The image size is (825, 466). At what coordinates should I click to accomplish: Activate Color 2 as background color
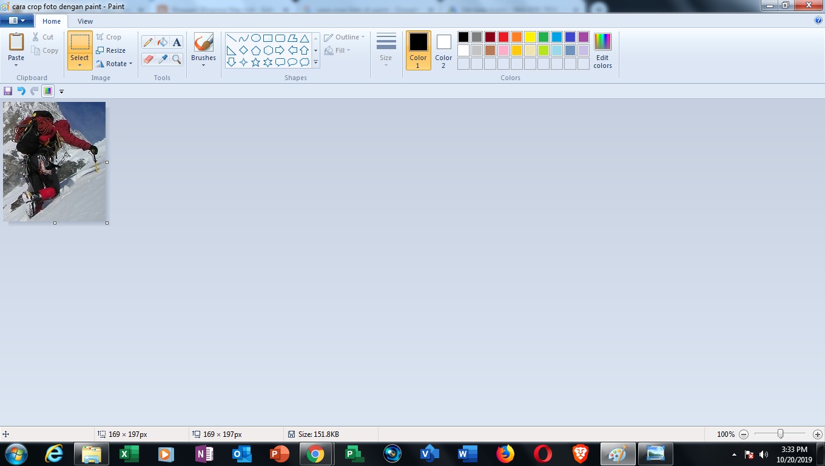[x=443, y=50]
